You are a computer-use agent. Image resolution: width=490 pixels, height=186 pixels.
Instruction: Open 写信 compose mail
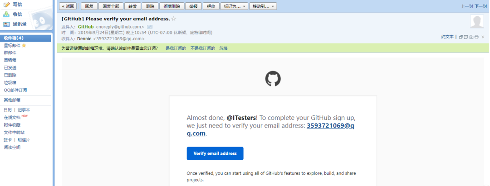[17, 5]
